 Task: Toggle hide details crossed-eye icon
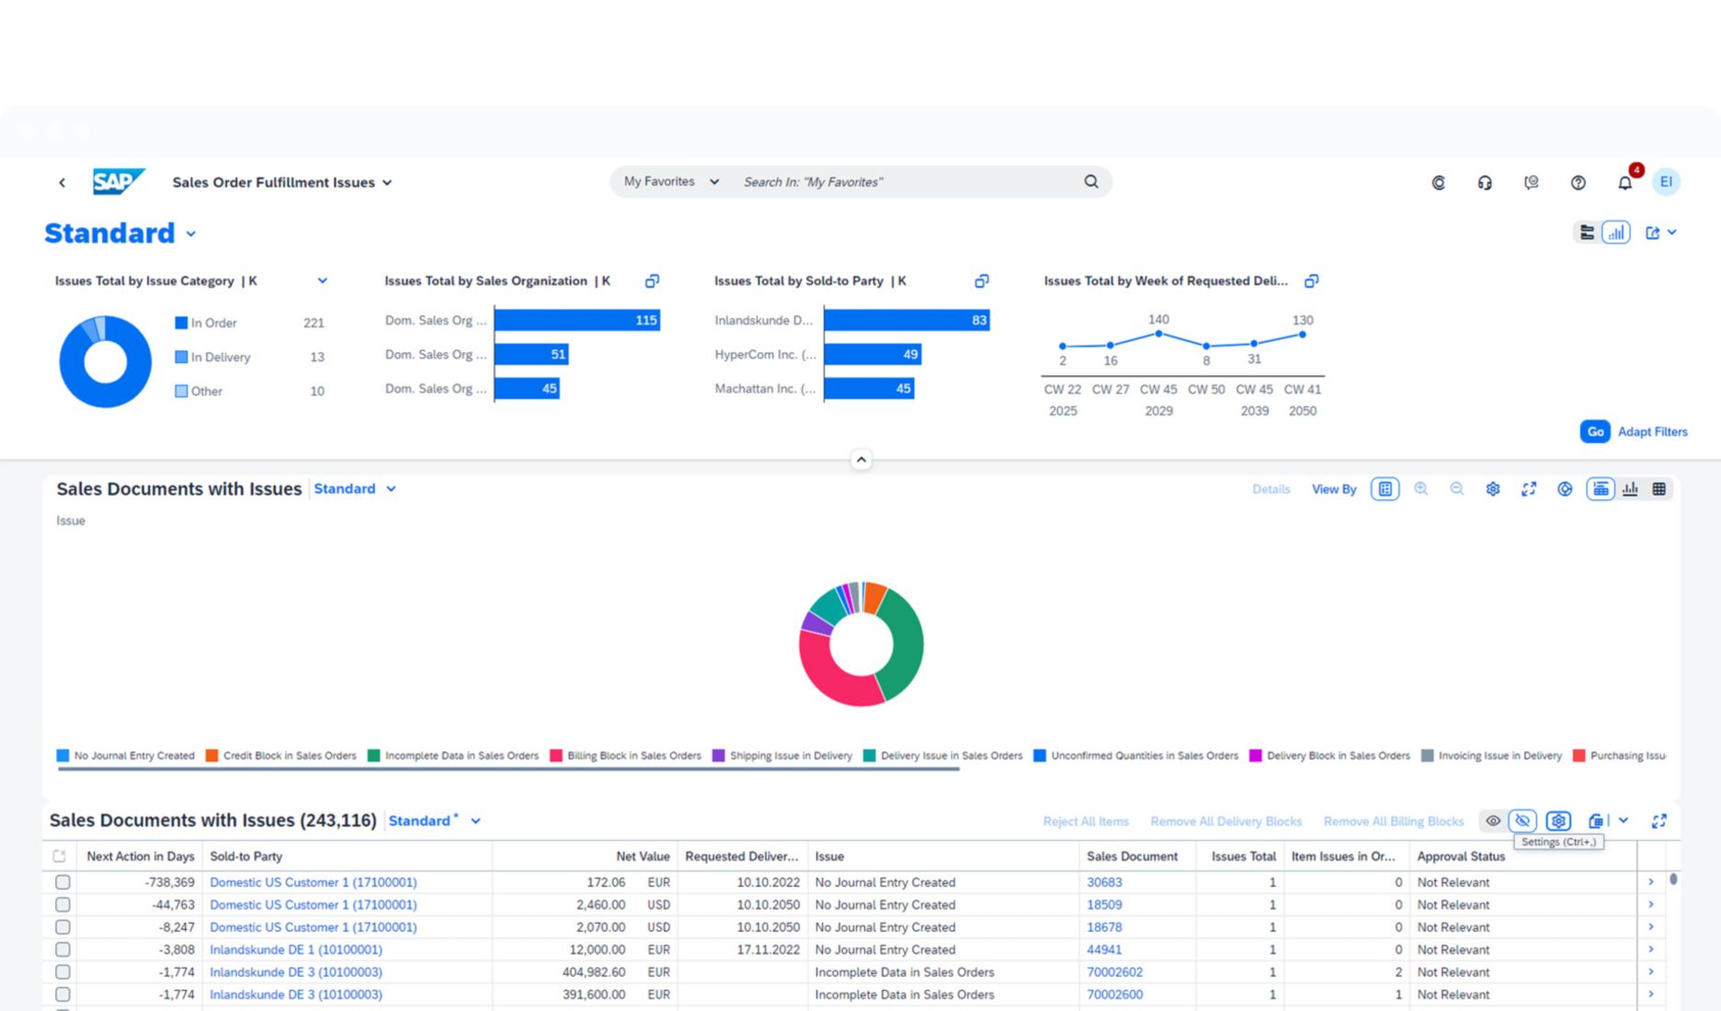(x=1522, y=821)
